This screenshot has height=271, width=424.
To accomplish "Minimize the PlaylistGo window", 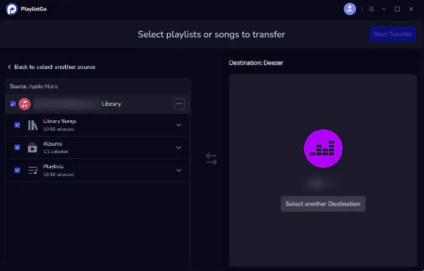I will coord(383,9).
